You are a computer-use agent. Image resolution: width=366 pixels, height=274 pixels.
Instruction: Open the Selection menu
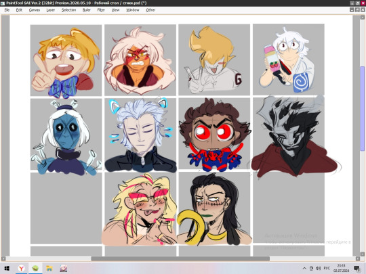tap(68, 9)
